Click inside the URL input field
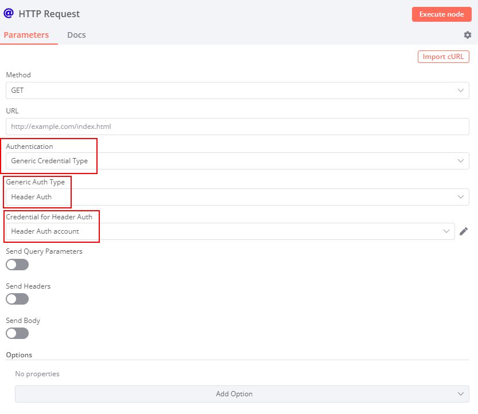 coord(237,126)
